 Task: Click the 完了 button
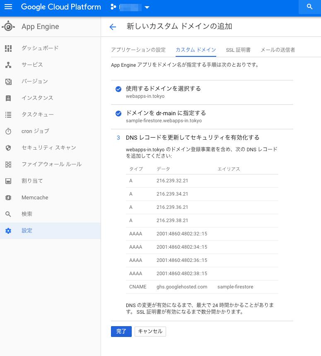pos(121,332)
